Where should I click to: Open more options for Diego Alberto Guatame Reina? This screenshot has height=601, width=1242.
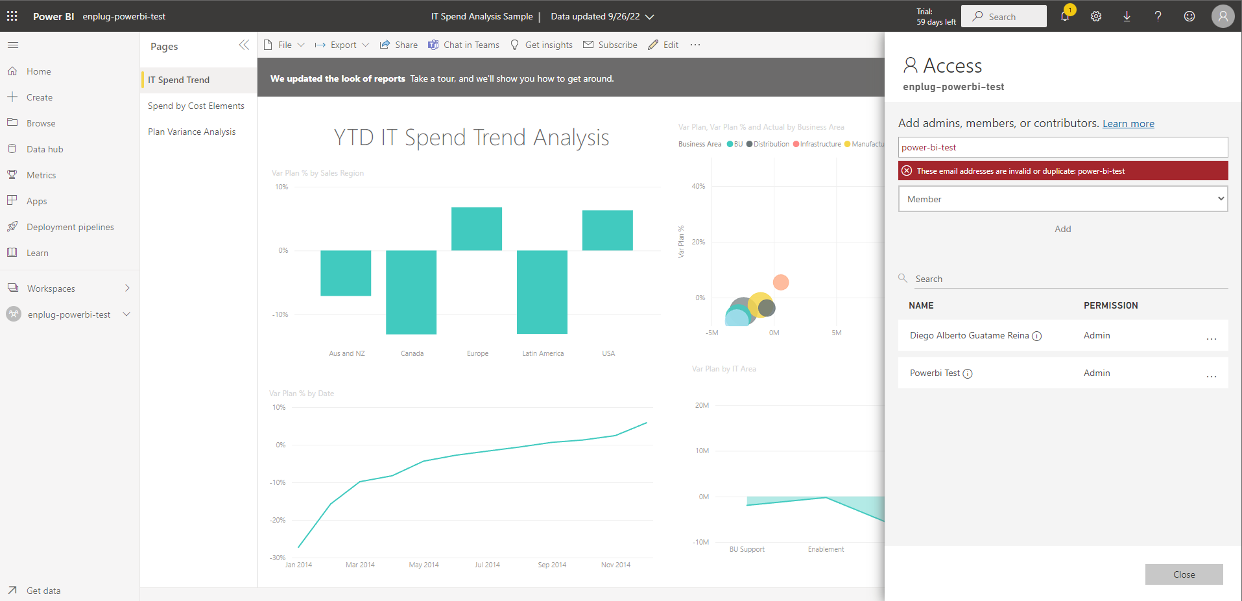tap(1211, 338)
